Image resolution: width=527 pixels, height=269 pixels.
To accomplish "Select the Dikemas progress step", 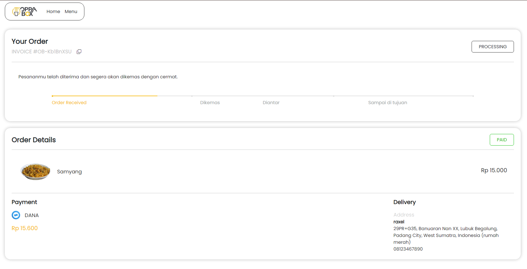I will point(210,103).
